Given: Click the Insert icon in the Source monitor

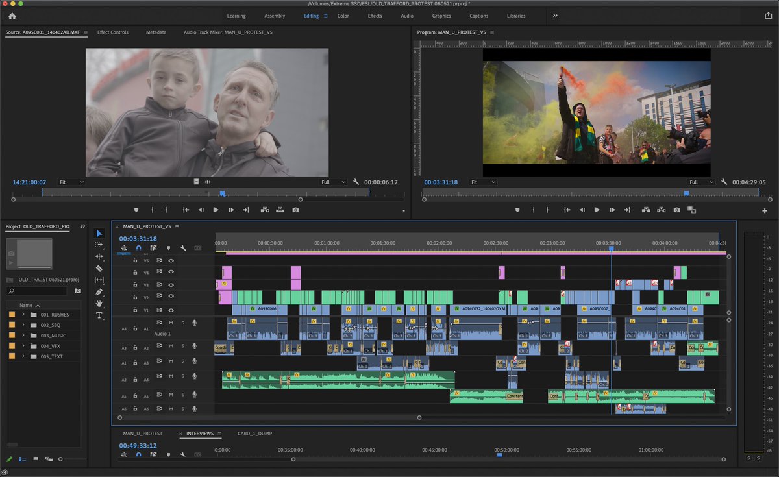Looking at the screenshot, I should 266,210.
